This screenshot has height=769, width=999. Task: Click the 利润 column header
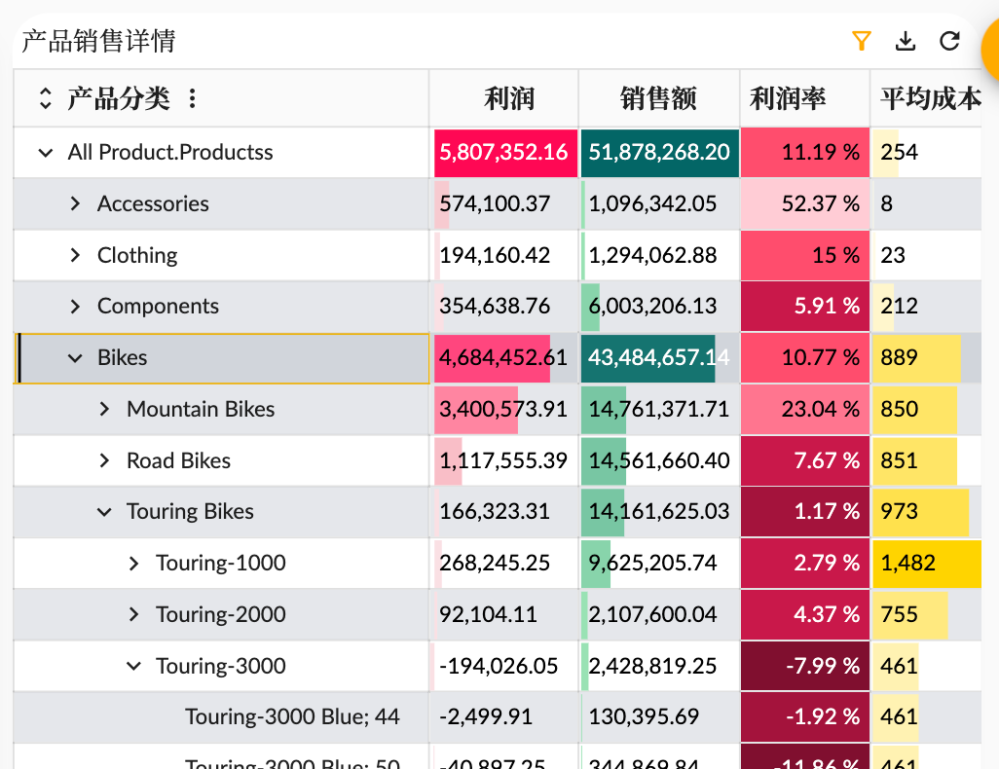pos(507,97)
